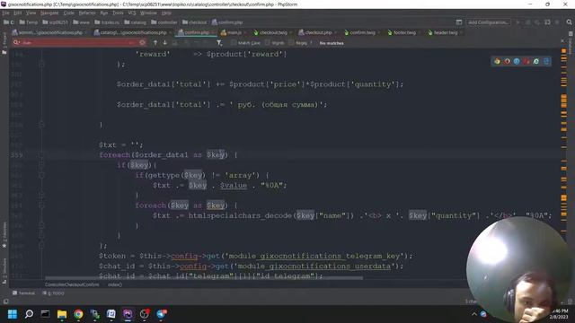Go to next search occurrence arrow

click(165, 43)
